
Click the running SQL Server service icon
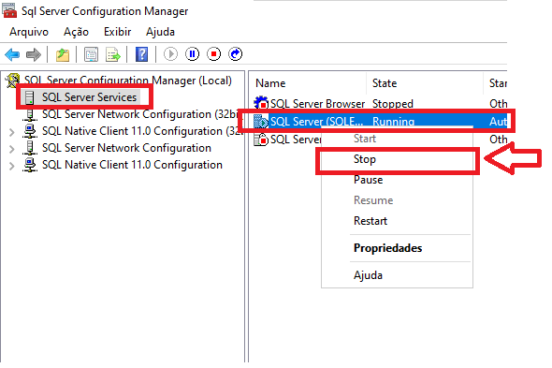pyautogui.click(x=261, y=121)
